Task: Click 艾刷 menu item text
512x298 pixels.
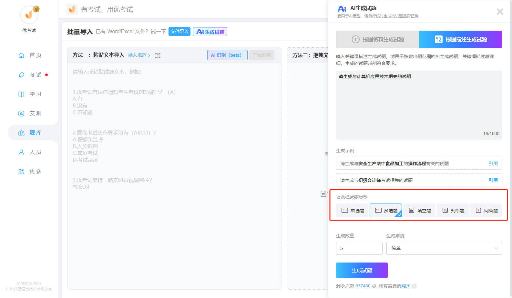Action: tap(36, 114)
